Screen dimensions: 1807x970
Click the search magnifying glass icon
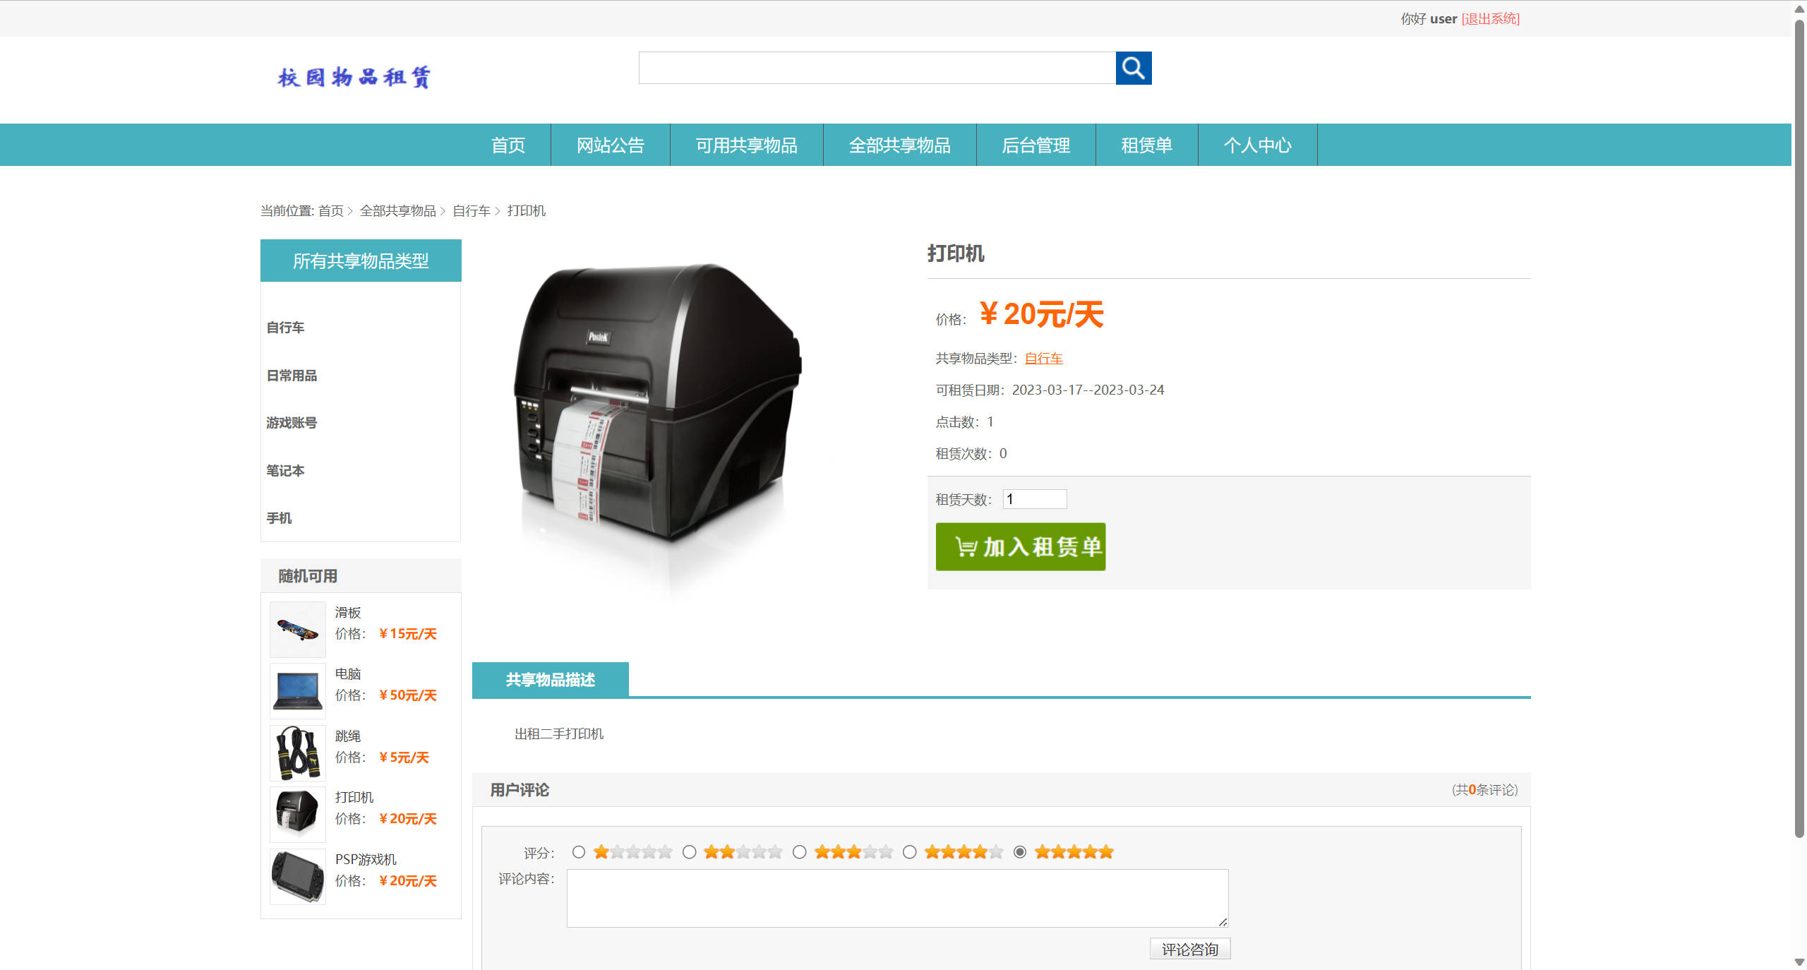1133,68
